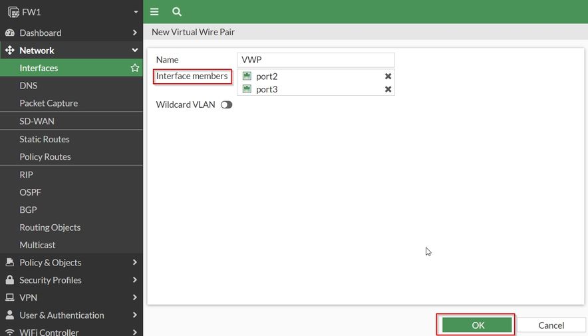Click the Interface members label
Viewport: 588px width, 336px height.
[192, 76]
